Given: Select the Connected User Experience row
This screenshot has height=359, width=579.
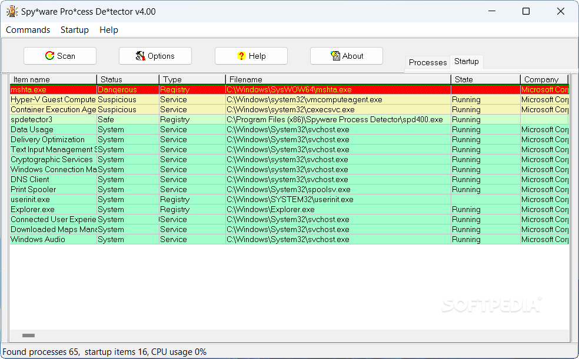Looking at the screenshot, I should click(x=289, y=219).
